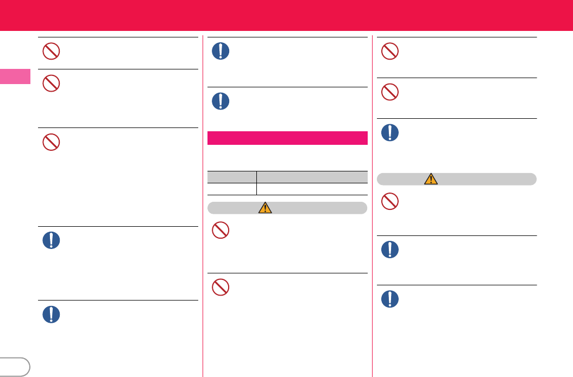Image resolution: width=573 pixels, height=377 pixels.
Task: Click the first blue exclamation icon in middle column
Action: click(221, 51)
